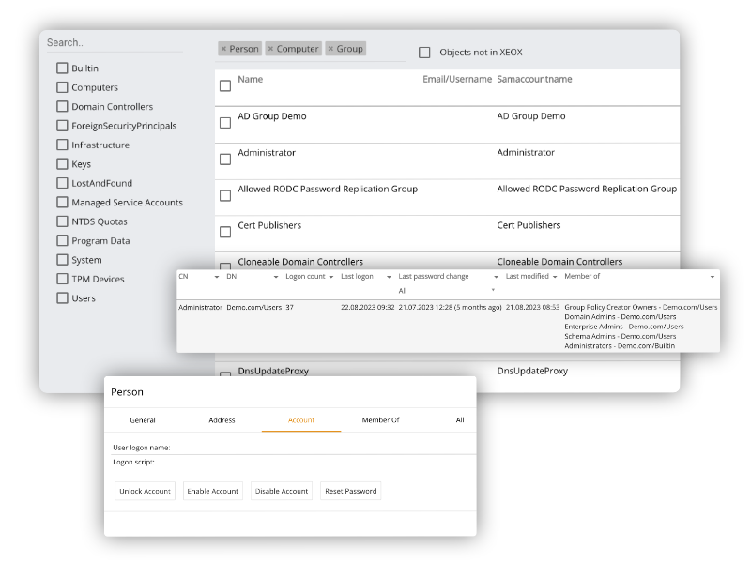Sort by the Samaccountname column header
This screenshot has width=751, height=563.
(534, 79)
